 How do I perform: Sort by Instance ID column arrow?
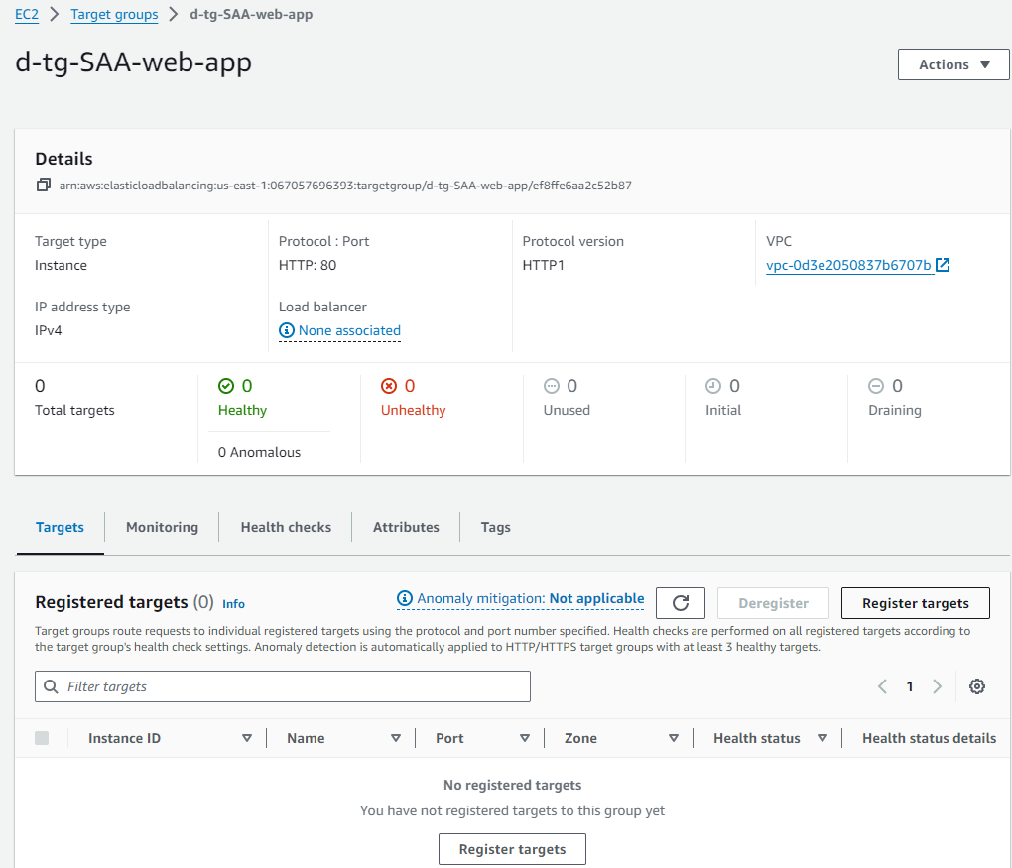click(x=247, y=738)
